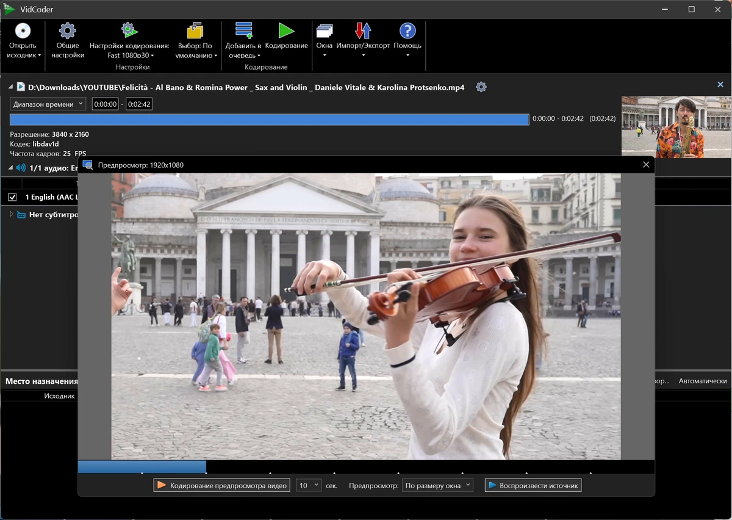Click the Open Source disc icon
This screenshot has height=520, width=732.
(x=23, y=31)
